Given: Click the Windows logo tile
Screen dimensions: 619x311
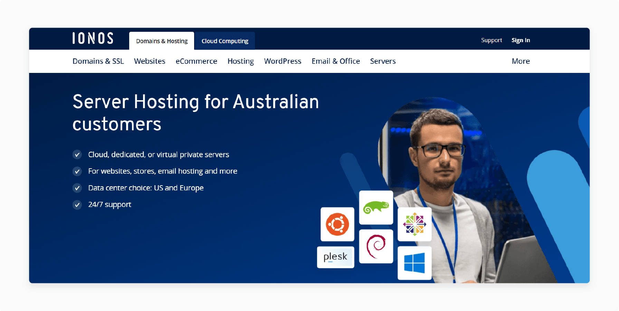Looking at the screenshot, I should (415, 263).
